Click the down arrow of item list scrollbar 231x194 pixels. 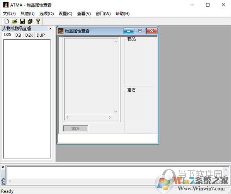click(x=115, y=112)
